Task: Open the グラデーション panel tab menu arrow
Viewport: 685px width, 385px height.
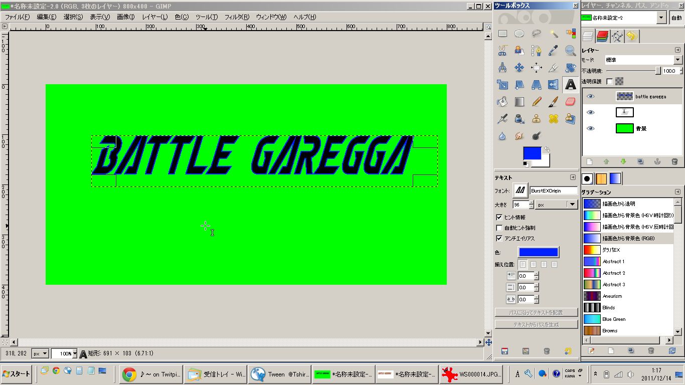Action: (677, 192)
